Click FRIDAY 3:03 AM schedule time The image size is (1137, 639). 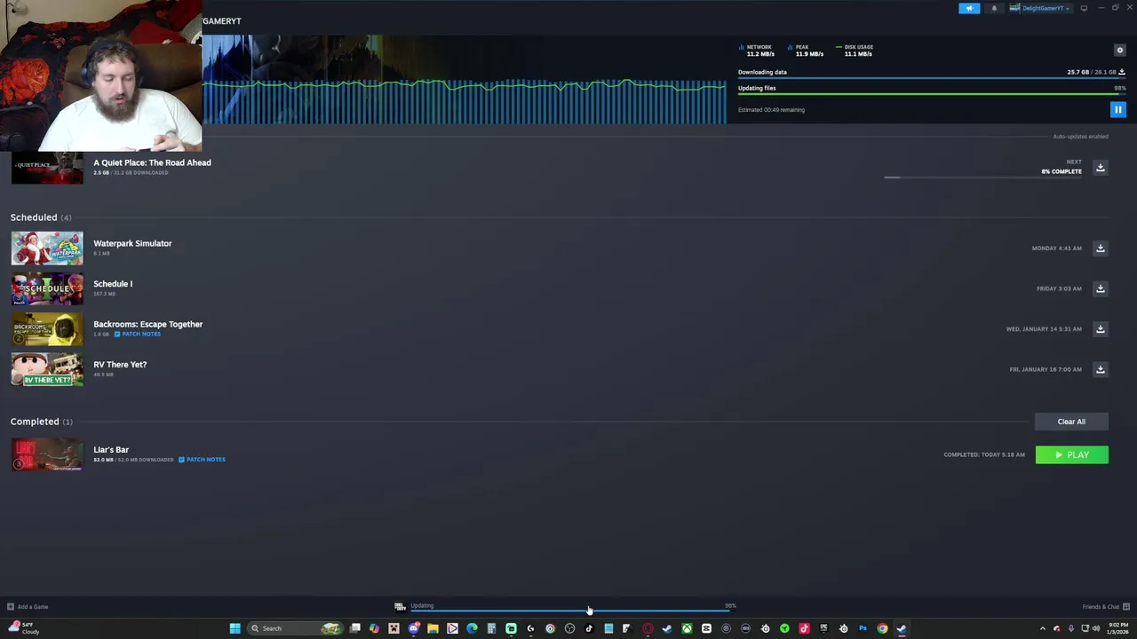(x=1059, y=288)
